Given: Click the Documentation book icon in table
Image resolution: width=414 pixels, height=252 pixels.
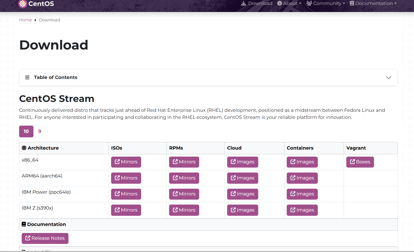Looking at the screenshot, I should click(x=24, y=224).
